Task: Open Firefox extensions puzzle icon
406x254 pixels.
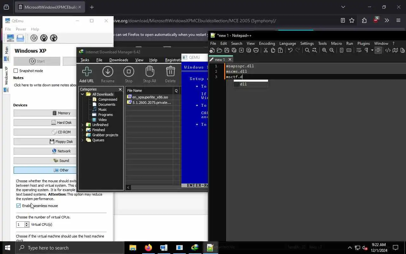Action: (364, 21)
